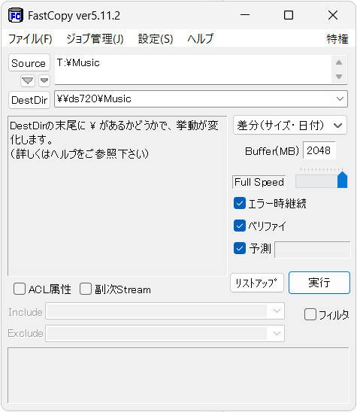This screenshot has width=357, height=412.
Task: Click the Full Speed label box
Action: pos(259,182)
